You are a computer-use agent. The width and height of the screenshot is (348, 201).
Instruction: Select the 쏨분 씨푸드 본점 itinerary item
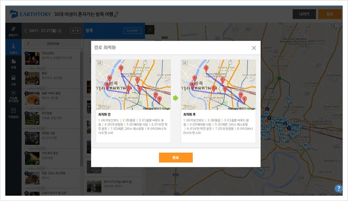[x=52, y=98]
